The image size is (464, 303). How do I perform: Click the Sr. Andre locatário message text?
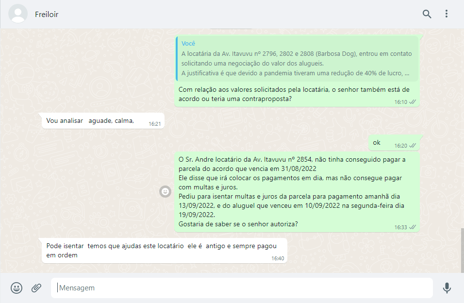pos(291,192)
